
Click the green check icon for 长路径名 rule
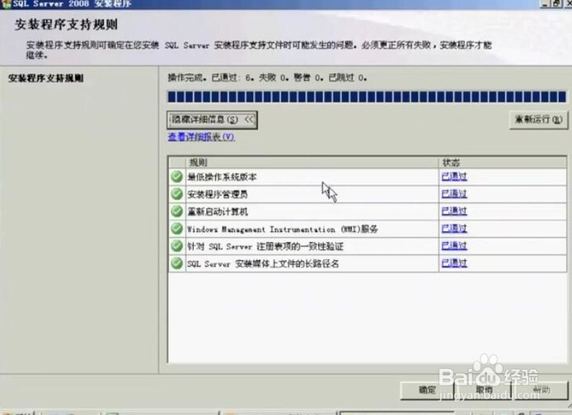point(177,263)
